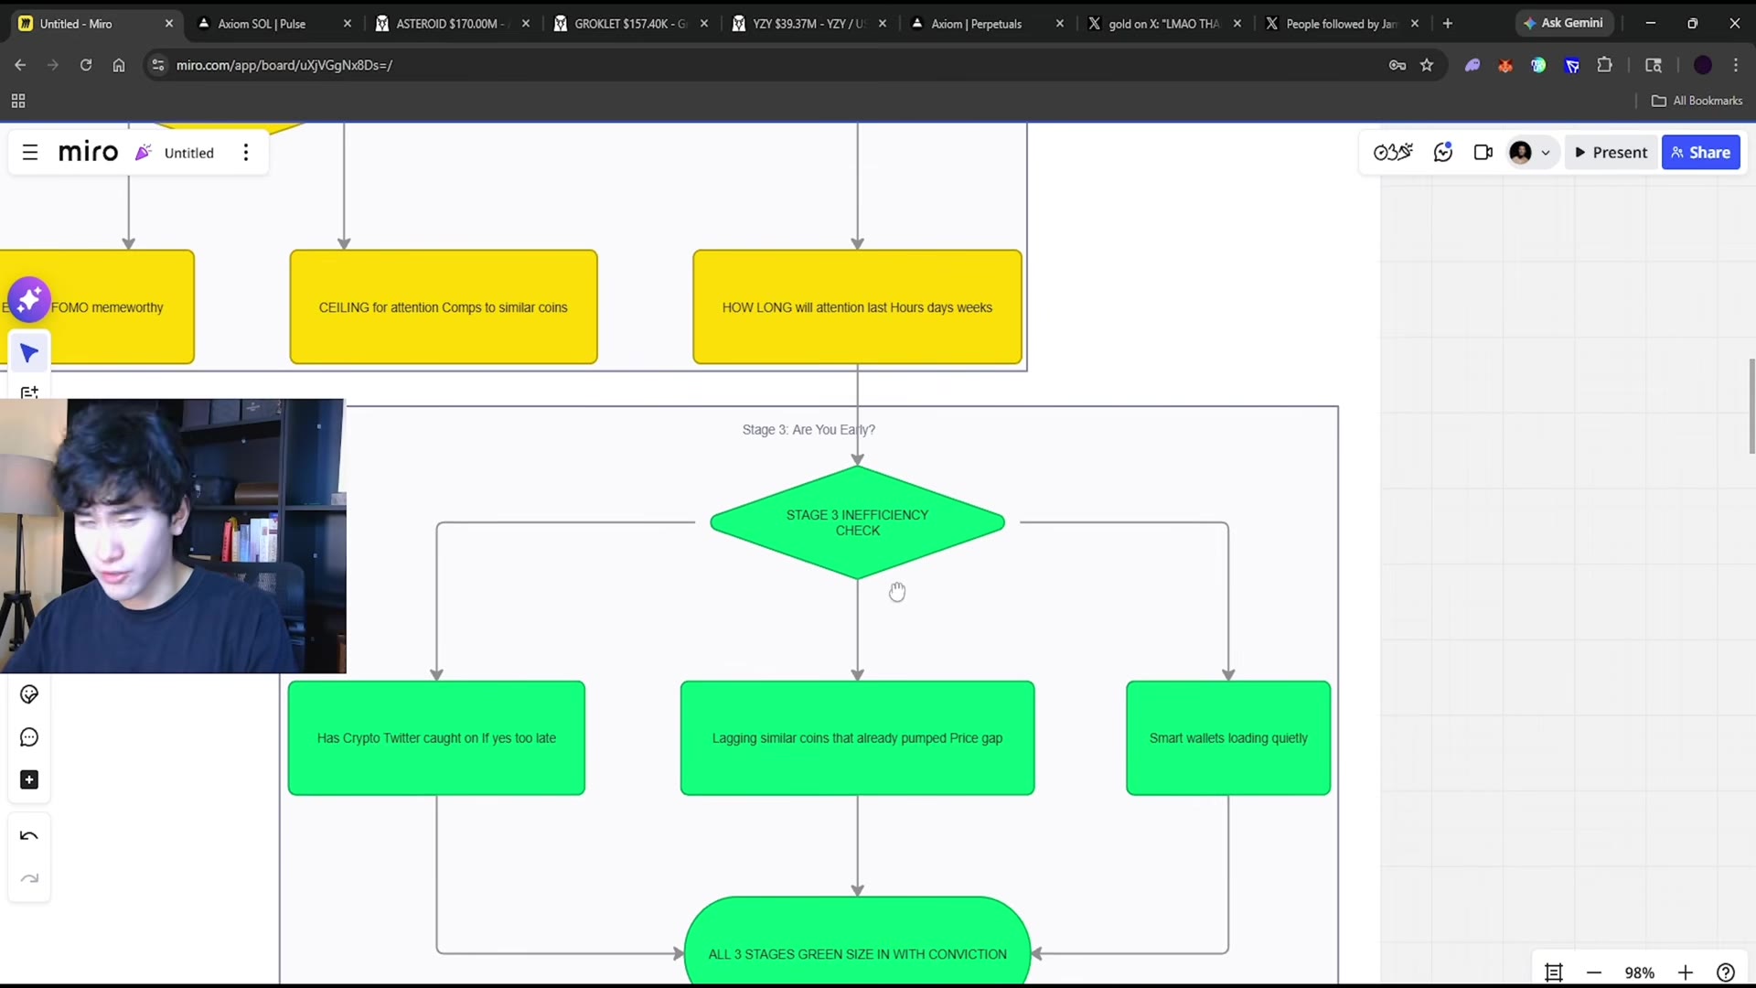This screenshot has width=1756, height=988.
Task: Start a video call on the board
Action: (x=1483, y=153)
